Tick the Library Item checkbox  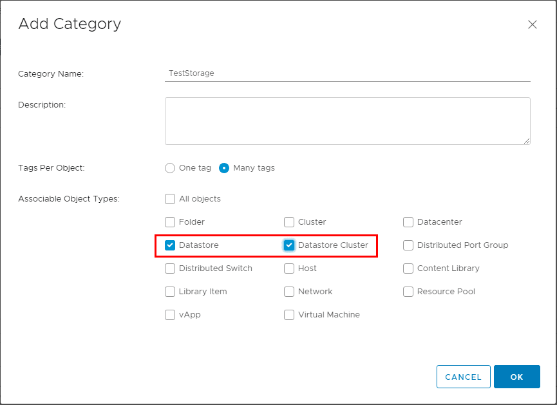pyautogui.click(x=170, y=292)
